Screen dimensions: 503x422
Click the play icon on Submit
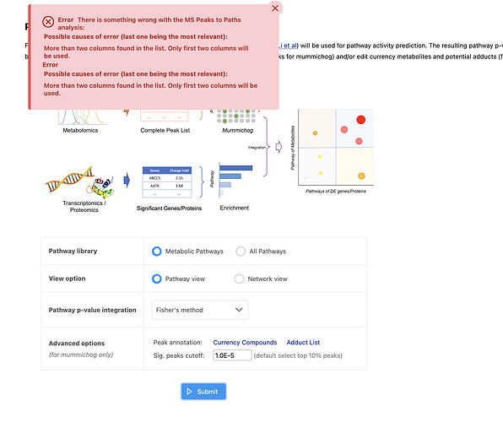click(x=189, y=392)
